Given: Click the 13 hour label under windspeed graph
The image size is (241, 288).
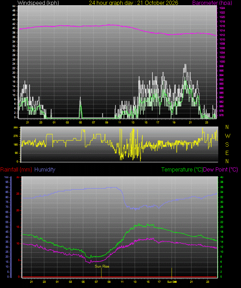Looking at the screenshot, I should [x=133, y=122].
